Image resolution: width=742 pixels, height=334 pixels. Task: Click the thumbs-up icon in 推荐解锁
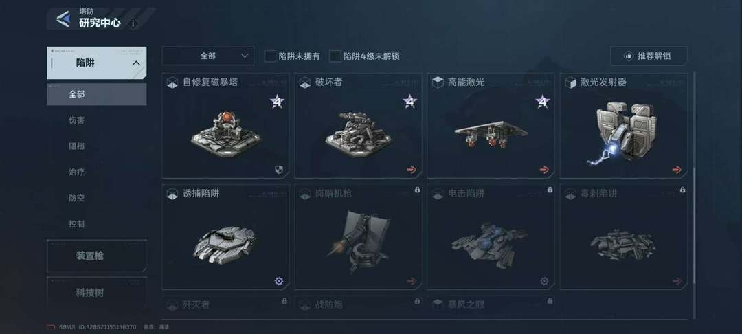tap(629, 56)
